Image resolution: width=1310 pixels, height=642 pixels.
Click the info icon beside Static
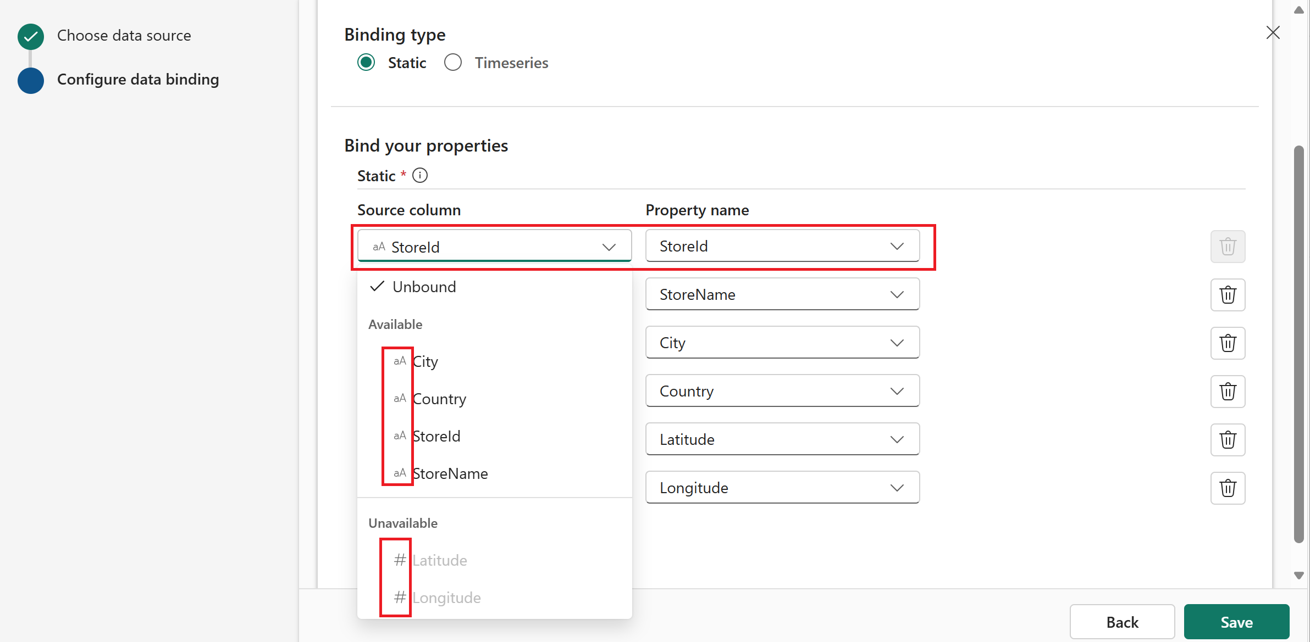(420, 175)
